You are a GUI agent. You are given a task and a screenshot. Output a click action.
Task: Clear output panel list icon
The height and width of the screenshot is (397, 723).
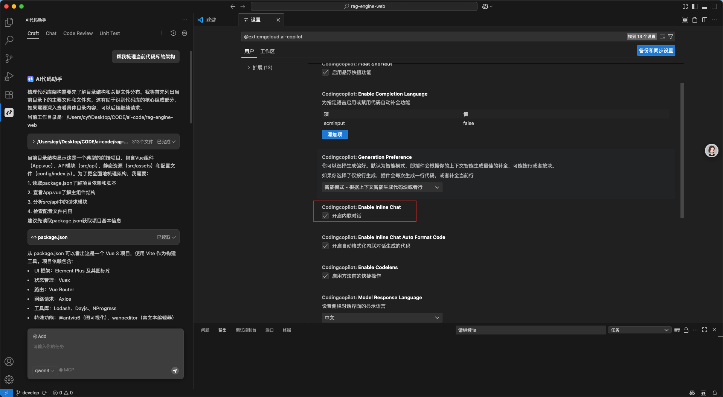pos(677,330)
